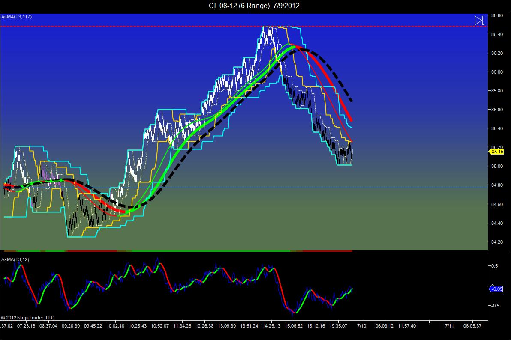Click the 10:52:07 time axis label
The height and width of the screenshot is (340, 511).
tap(159, 326)
